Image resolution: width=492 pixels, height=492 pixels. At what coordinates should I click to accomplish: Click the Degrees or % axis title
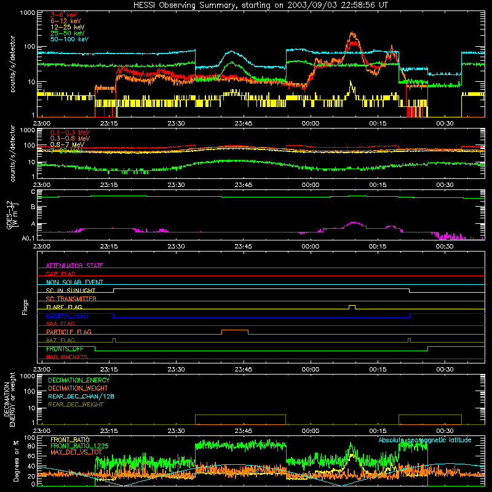point(16,461)
